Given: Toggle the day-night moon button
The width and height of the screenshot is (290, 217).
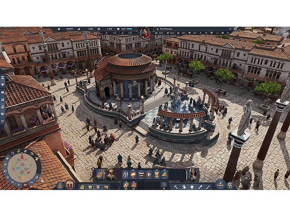Looking at the screenshot, I should 37,177.
